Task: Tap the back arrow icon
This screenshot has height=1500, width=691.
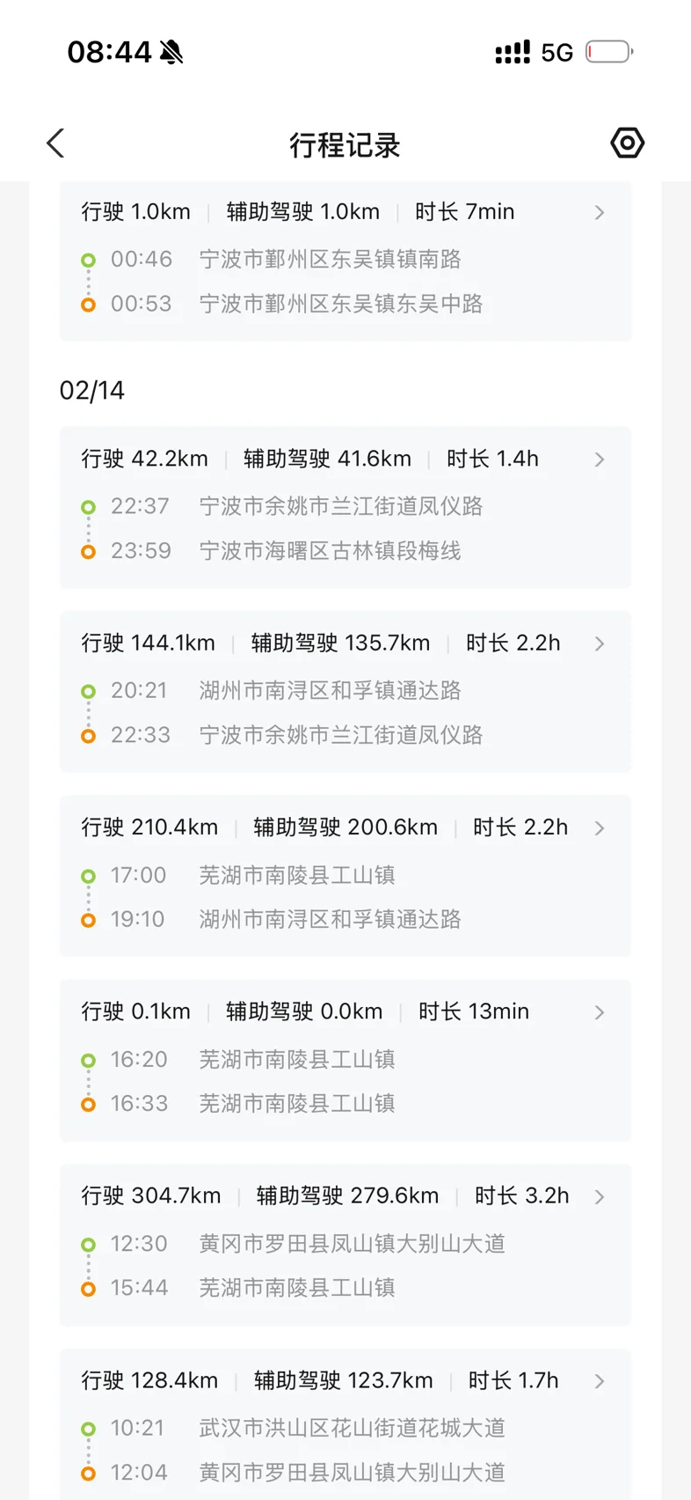Action: (x=56, y=143)
